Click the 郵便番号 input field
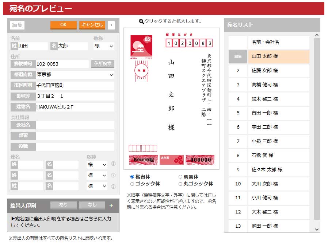Image resolution: width=328 pixels, height=243 pixels. click(x=62, y=64)
